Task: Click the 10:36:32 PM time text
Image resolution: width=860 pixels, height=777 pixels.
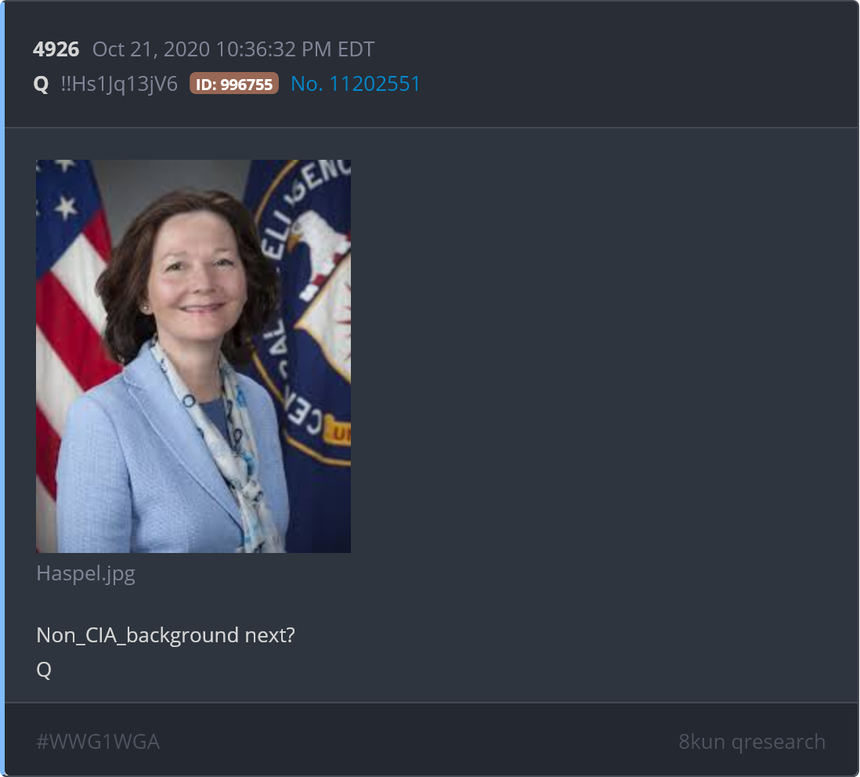Action: pos(273,49)
